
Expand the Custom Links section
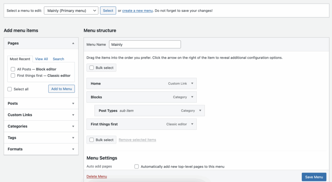pyautogui.click(x=73, y=115)
